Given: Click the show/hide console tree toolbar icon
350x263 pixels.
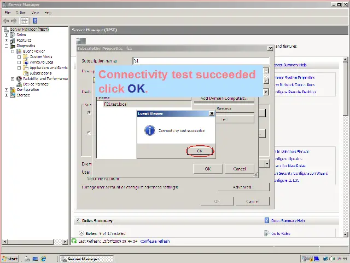Looking at the screenshot, I should (x=24, y=21).
